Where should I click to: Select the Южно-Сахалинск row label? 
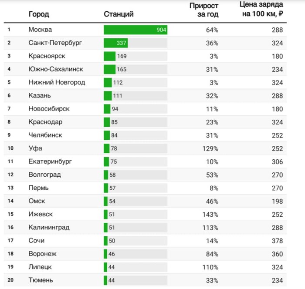pos(56,69)
